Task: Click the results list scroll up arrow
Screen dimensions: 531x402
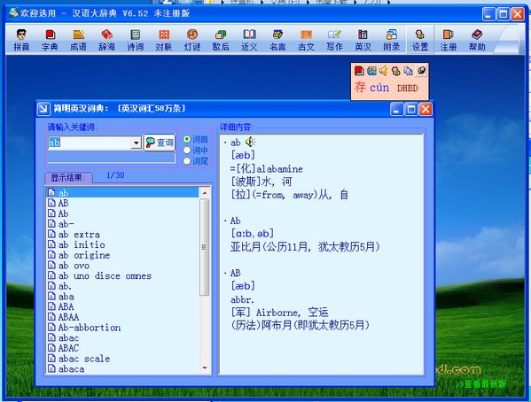Action: pos(205,193)
